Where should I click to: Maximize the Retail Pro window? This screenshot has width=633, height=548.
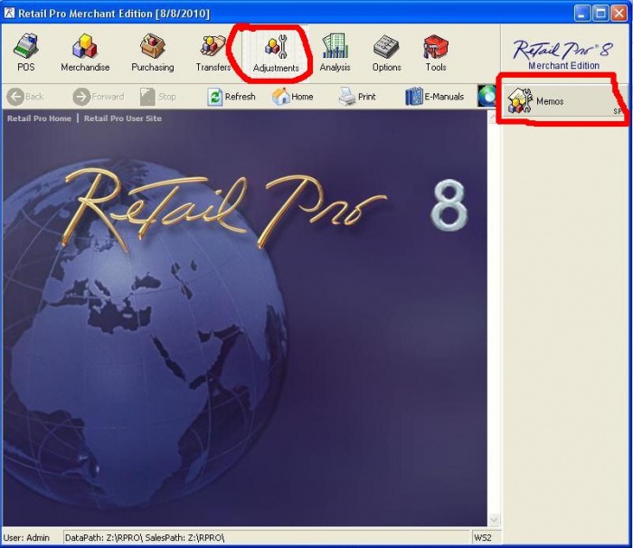[x=600, y=14]
